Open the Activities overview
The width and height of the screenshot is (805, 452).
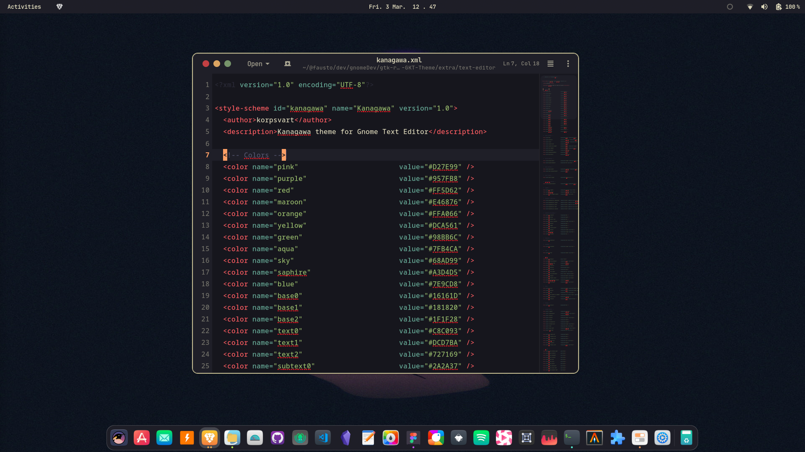tap(24, 7)
